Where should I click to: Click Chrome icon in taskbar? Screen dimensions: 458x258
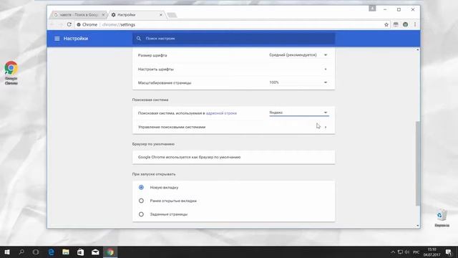[x=110, y=252]
